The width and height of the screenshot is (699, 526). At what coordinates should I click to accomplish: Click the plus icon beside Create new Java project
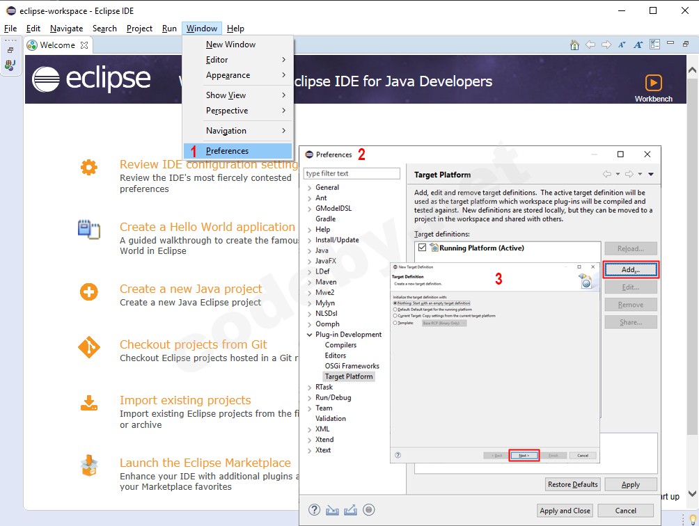tap(88, 292)
